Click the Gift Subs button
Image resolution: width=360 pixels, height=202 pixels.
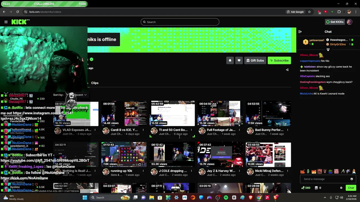[255, 60]
